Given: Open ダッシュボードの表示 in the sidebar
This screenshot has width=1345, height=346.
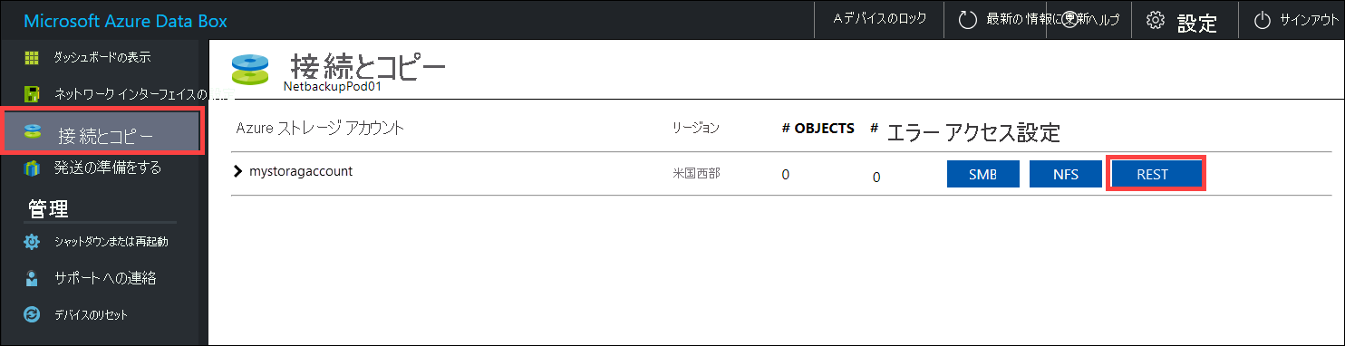Looking at the screenshot, I should [x=102, y=58].
